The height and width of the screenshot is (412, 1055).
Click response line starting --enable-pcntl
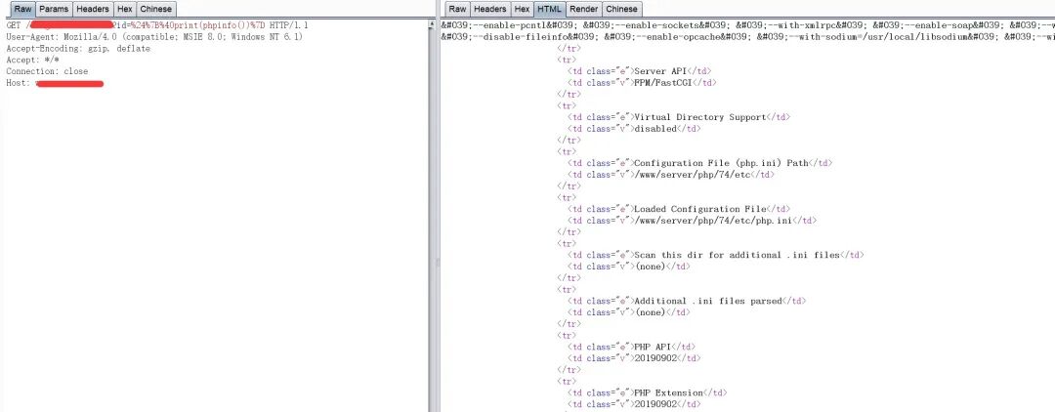[747, 24]
